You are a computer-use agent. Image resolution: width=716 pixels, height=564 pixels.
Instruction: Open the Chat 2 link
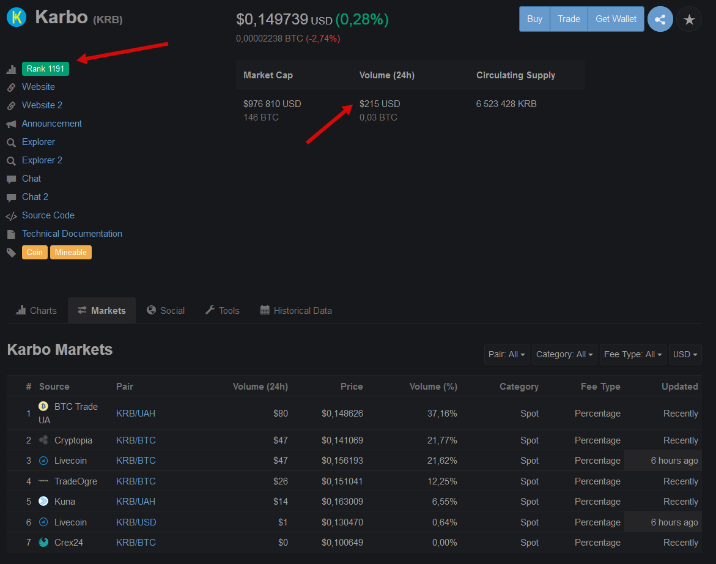pos(35,197)
